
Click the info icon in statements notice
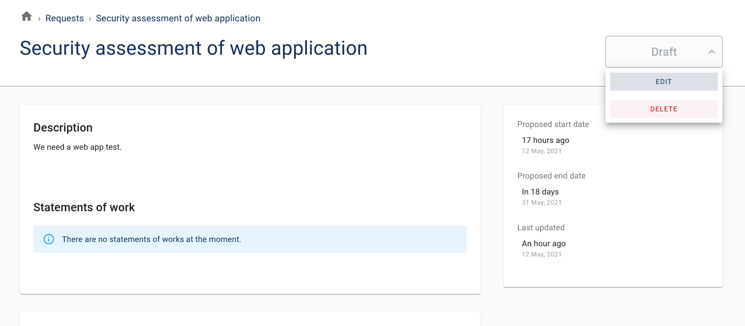click(x=49, y=239)
